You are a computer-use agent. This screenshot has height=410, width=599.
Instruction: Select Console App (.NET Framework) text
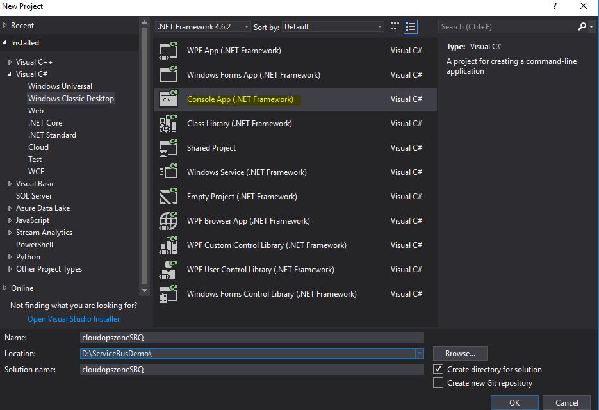[240, 99]
